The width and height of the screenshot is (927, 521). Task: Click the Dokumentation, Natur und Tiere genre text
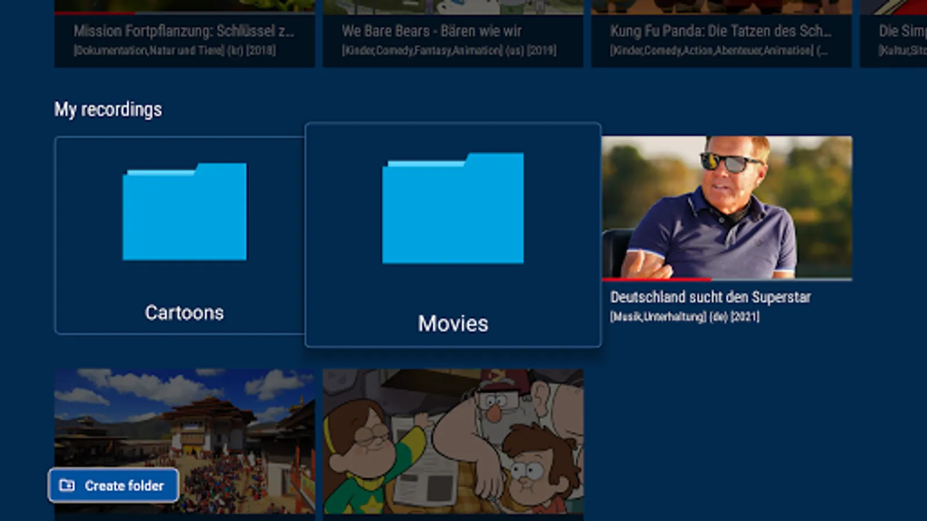tap(174, 50)
